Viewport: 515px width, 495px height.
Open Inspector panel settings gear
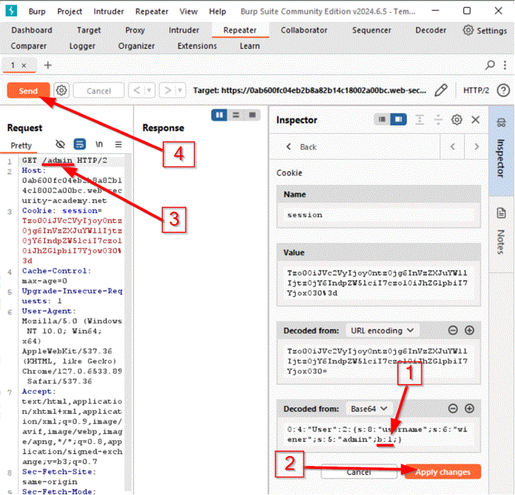(457, 119)
